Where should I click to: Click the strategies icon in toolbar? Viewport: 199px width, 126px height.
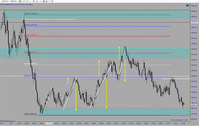point(49,1)
